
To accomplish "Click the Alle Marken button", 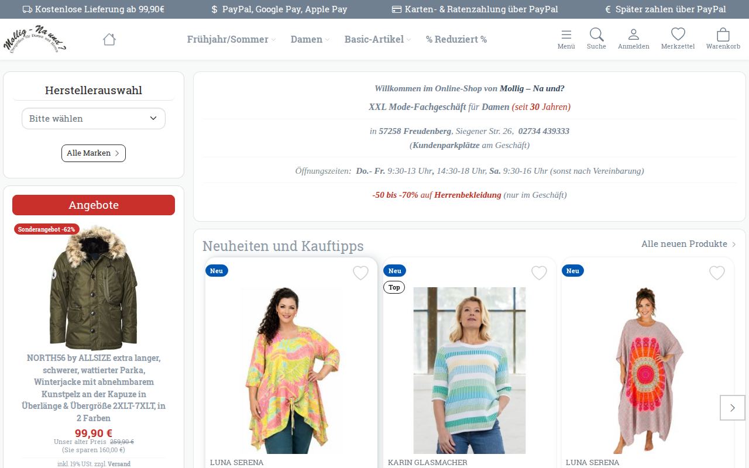I will coord(94,153).
